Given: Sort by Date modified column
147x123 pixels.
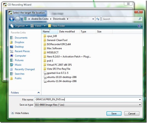Looking at the screenshot, I should point(69,31).
